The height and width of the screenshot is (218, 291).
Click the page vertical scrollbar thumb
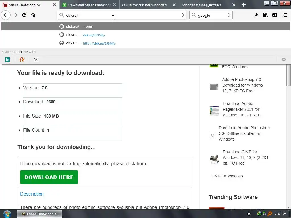click(288, 75)
